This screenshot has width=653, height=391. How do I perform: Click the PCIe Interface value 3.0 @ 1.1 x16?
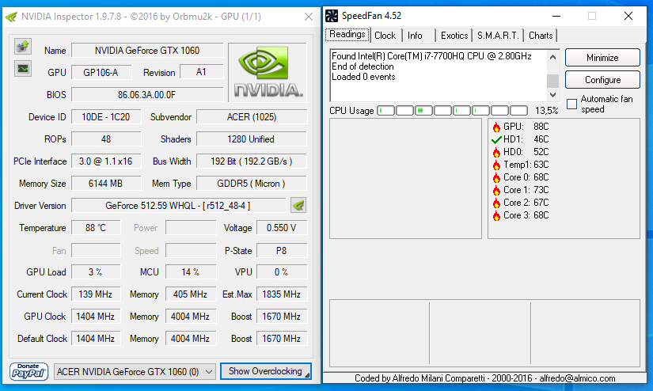coord(106,161)
